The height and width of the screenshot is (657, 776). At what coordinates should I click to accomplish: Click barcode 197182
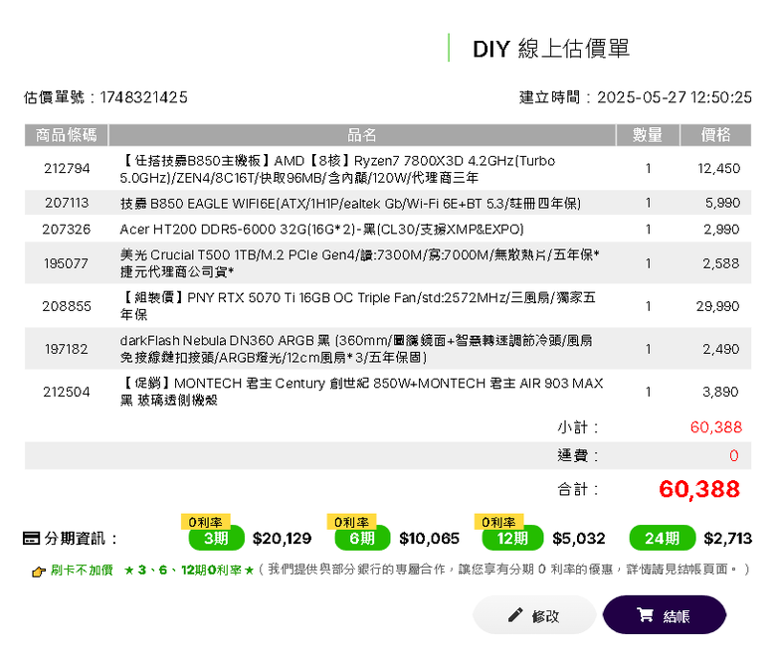[x=67, y=349]
